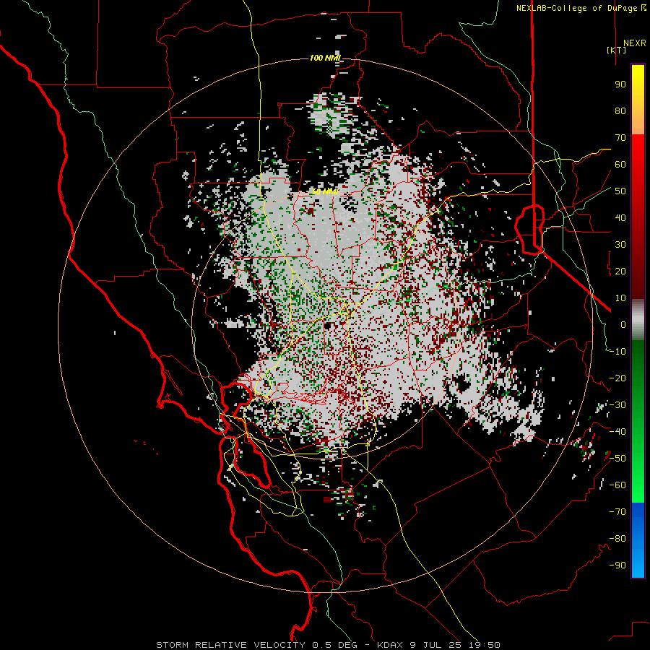Click the -30 scale label
The width and height of the screenshot is (650, 650).
tap(617, 405)
